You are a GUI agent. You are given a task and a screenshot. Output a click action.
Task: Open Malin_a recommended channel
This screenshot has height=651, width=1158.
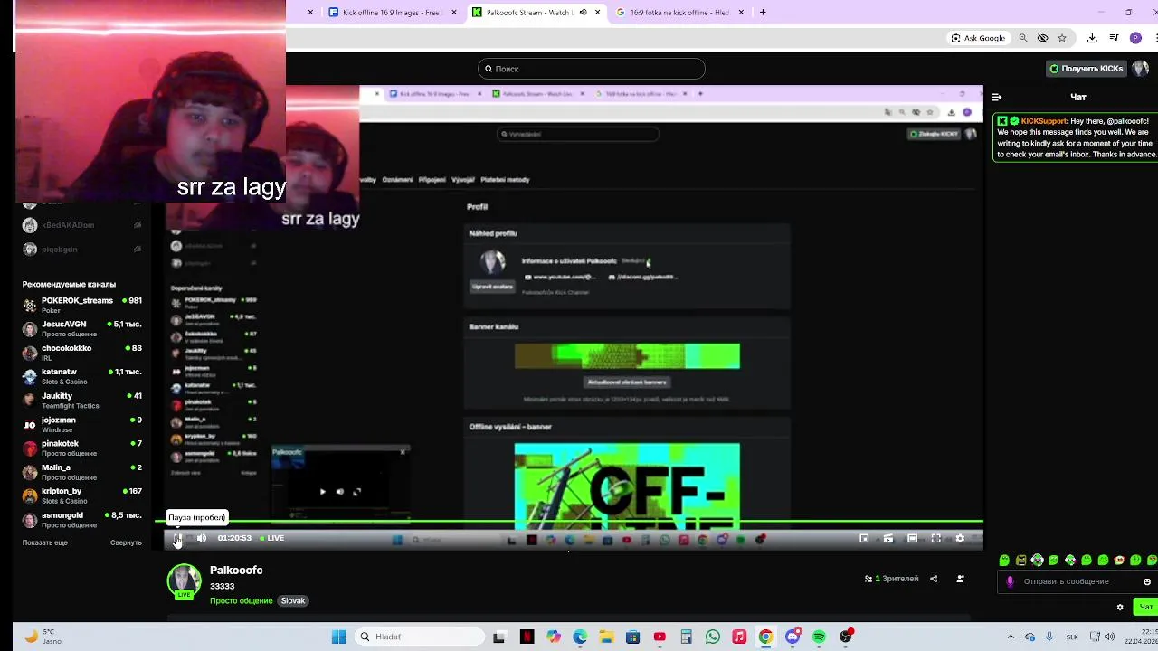click(x=81, y=472)
